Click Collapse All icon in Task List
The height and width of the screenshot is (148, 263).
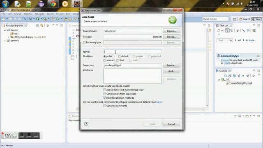(x=248, y=30)
